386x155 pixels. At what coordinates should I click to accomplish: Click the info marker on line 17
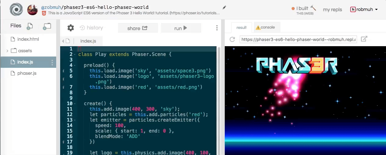pyautogui.click(x=63, y=142)
